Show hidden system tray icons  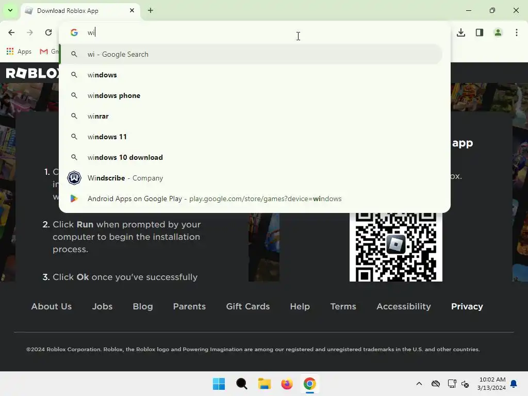point(419,384)
